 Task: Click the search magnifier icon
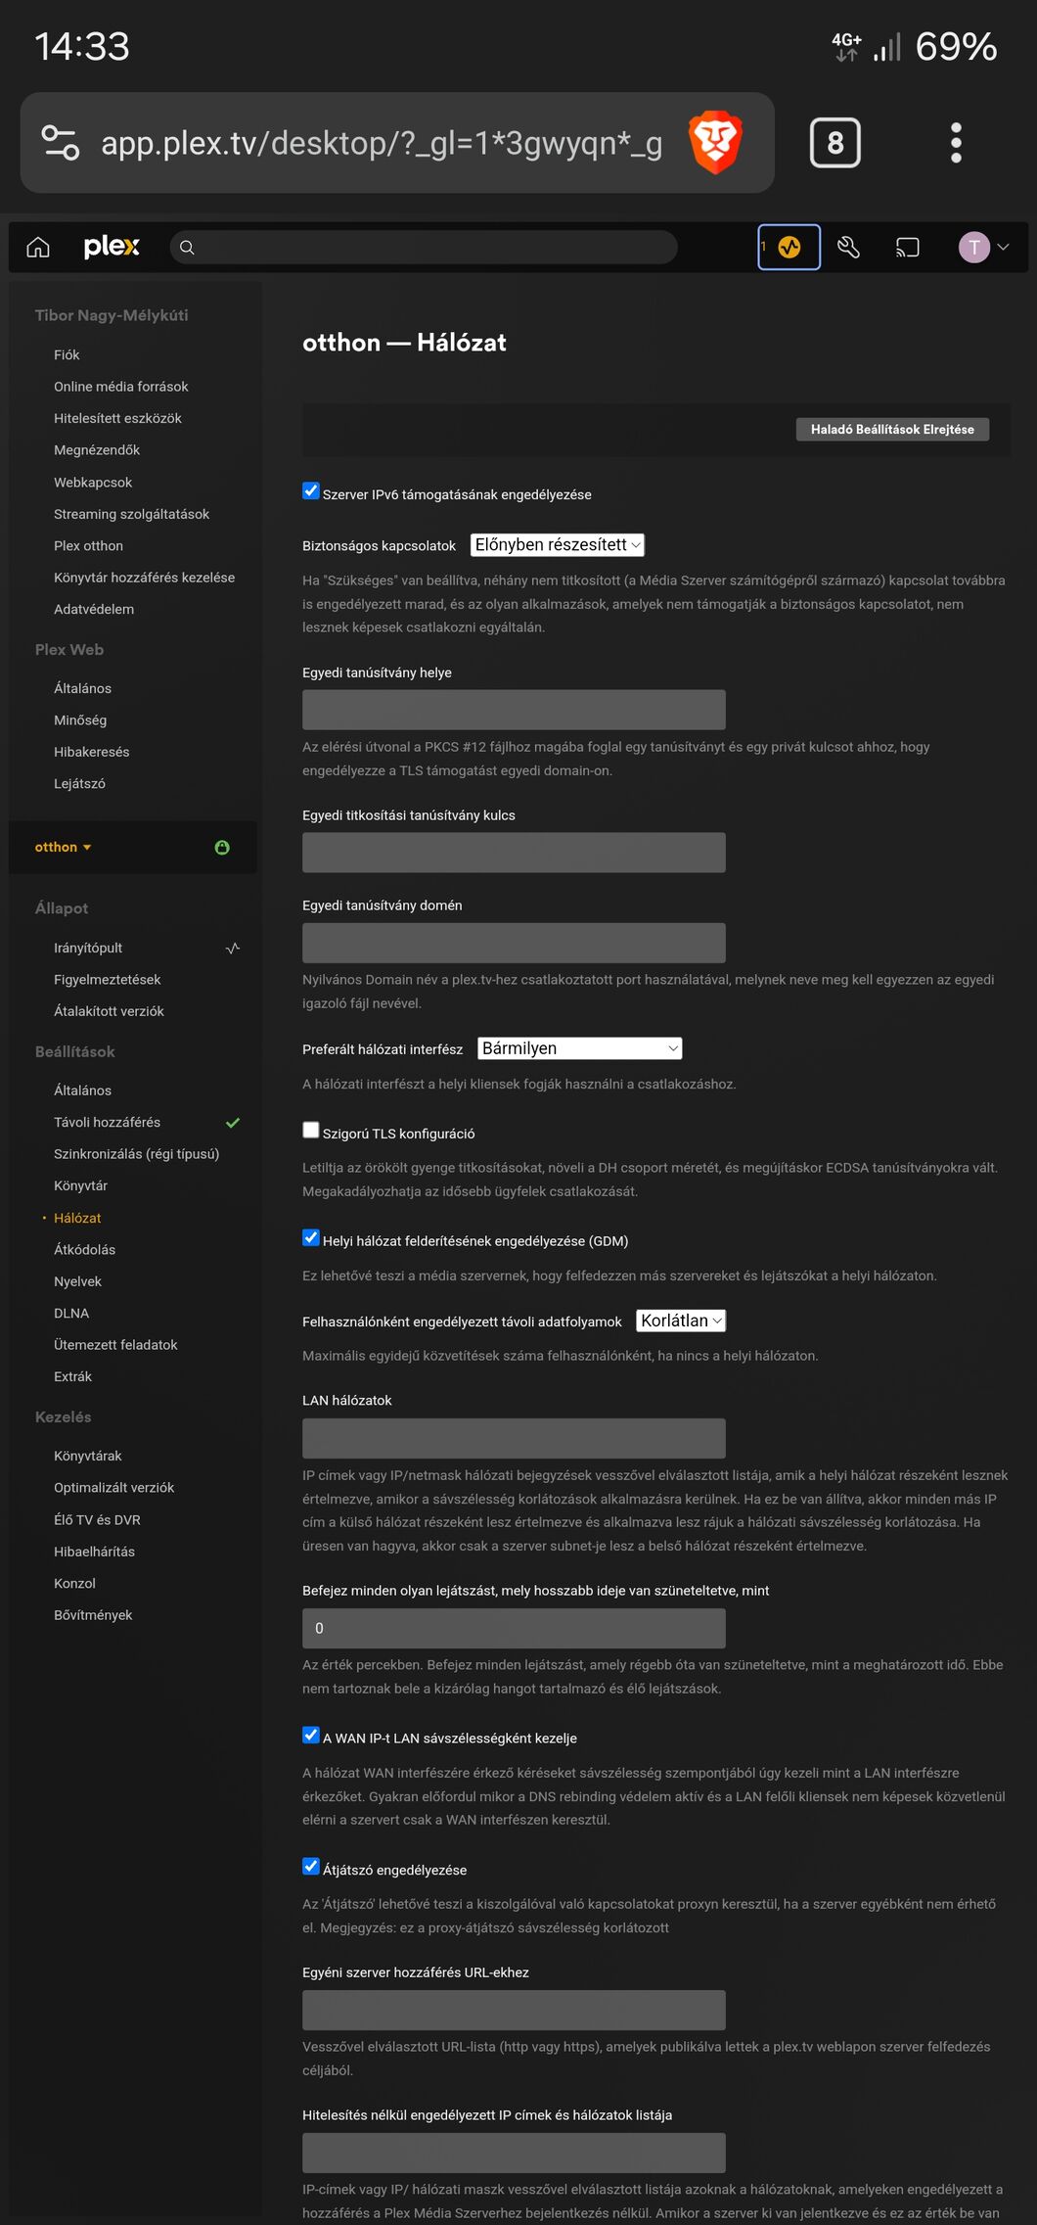(187, 248)
